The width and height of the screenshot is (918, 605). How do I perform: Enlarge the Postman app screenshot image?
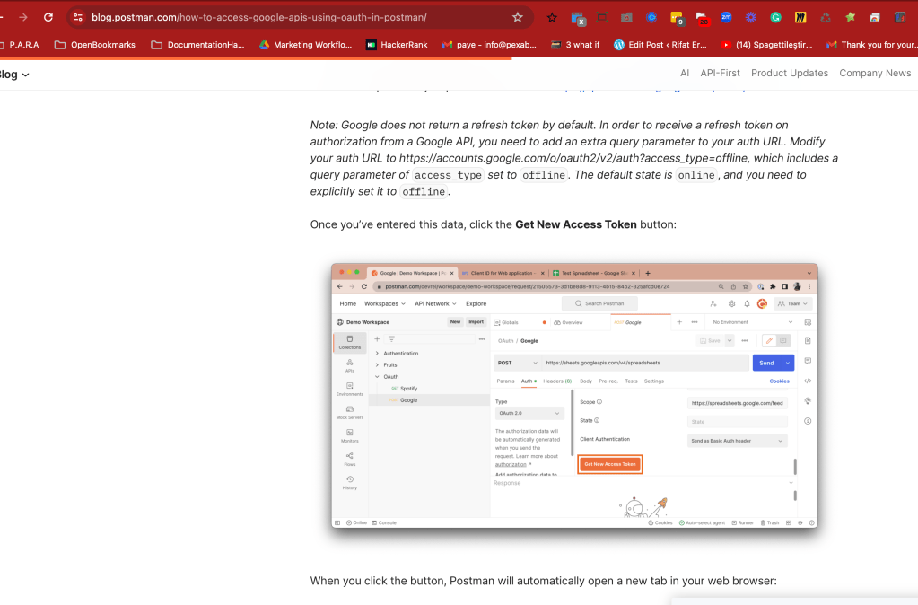coord(574,395)
